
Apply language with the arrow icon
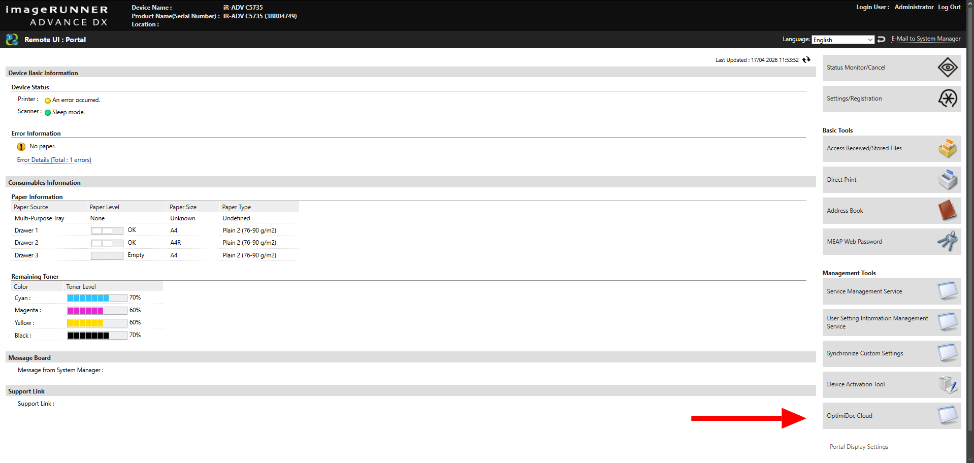[x=882, y=40]
